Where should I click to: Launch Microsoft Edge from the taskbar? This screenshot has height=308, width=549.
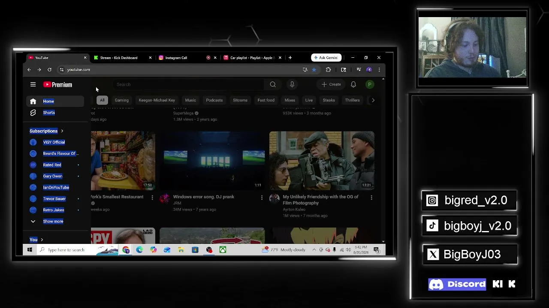[x=139, y=250]
